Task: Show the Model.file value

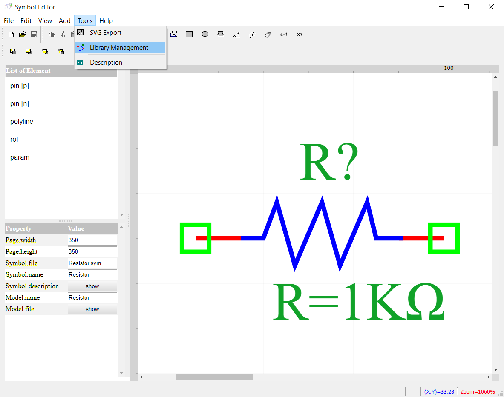Action: pos(92,309)
